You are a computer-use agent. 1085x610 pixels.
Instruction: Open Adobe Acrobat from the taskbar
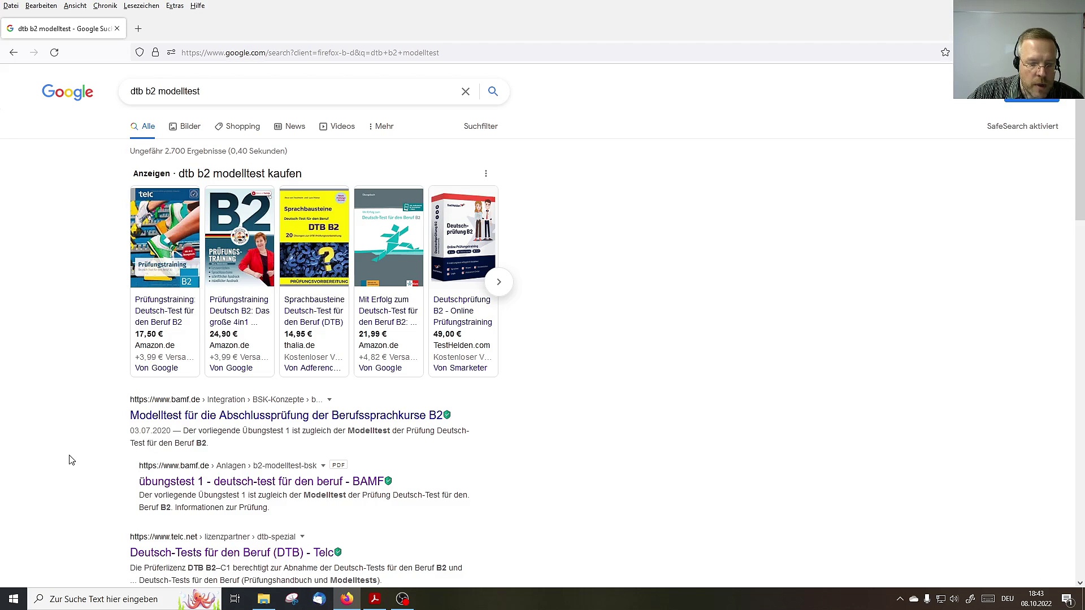(x=375, y=599)
